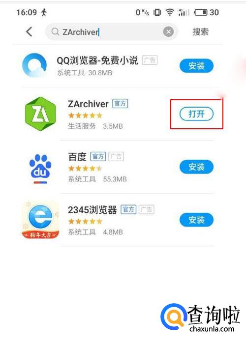This screenshot has width=246, height=344.
Task: Tap the 2345浏览器 app icon
Action: point(41,220)
